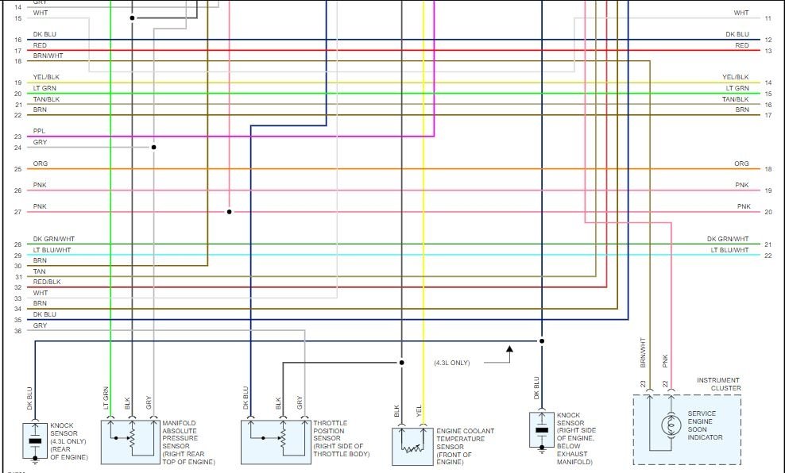Viewport: 785px width, 473px height.
Task: Click the splice dot above right knock sensor
Action: coord(542,341)
